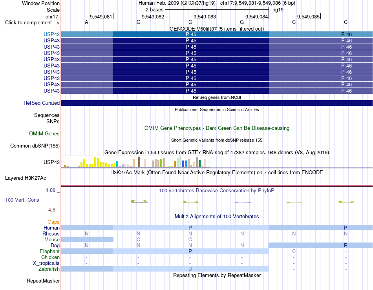Click the GENCODE V50lift37 track title

[216, 29]
